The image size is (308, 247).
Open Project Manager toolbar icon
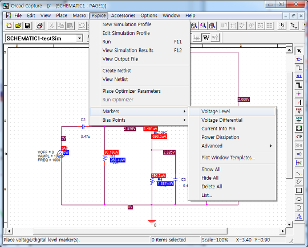294,26
